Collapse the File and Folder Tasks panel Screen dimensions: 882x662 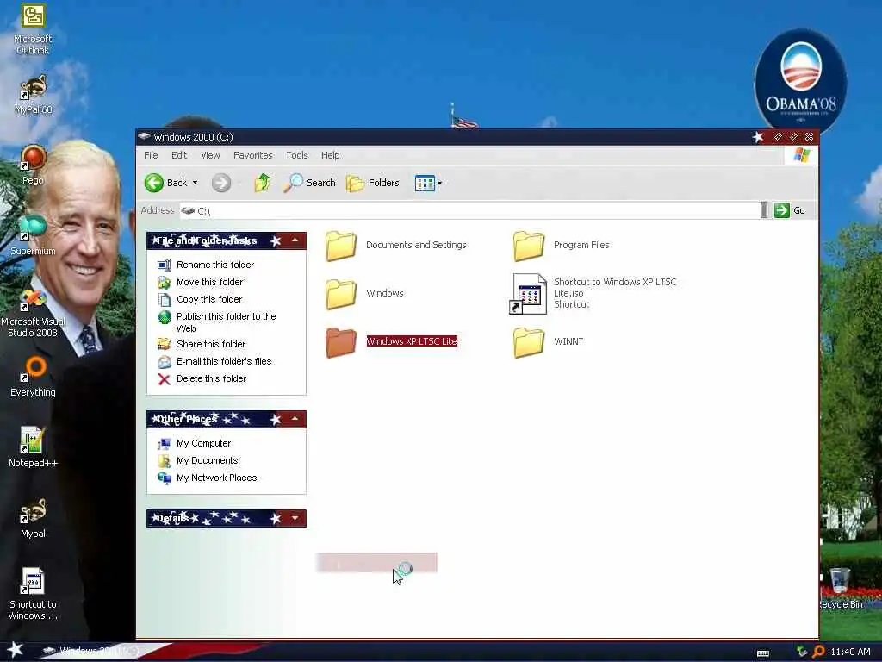tap(295, 241)
